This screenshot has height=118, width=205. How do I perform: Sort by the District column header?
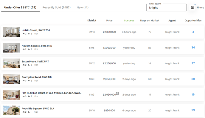pyautogui.click(x=92, y=20)
